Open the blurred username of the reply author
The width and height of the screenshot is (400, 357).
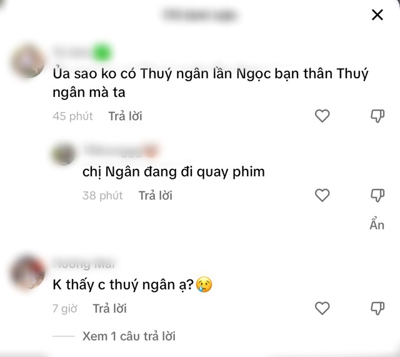(x=121, y=150)
